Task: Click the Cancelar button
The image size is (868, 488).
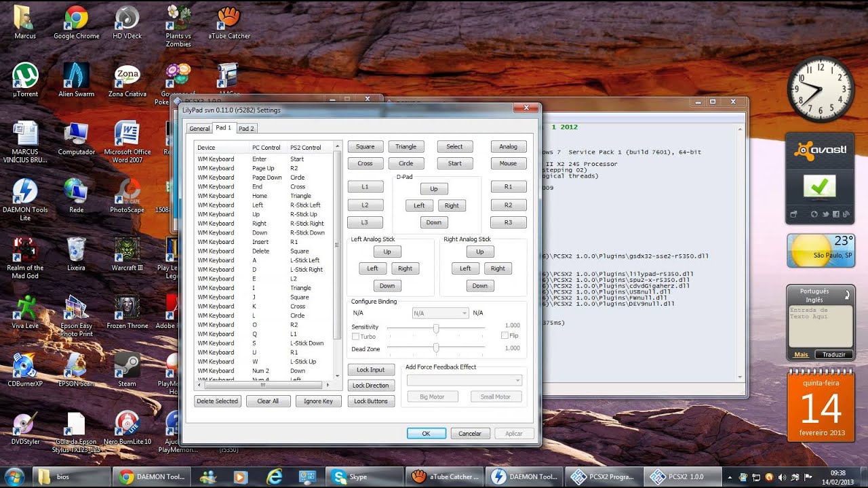Action: pos(470,434)
